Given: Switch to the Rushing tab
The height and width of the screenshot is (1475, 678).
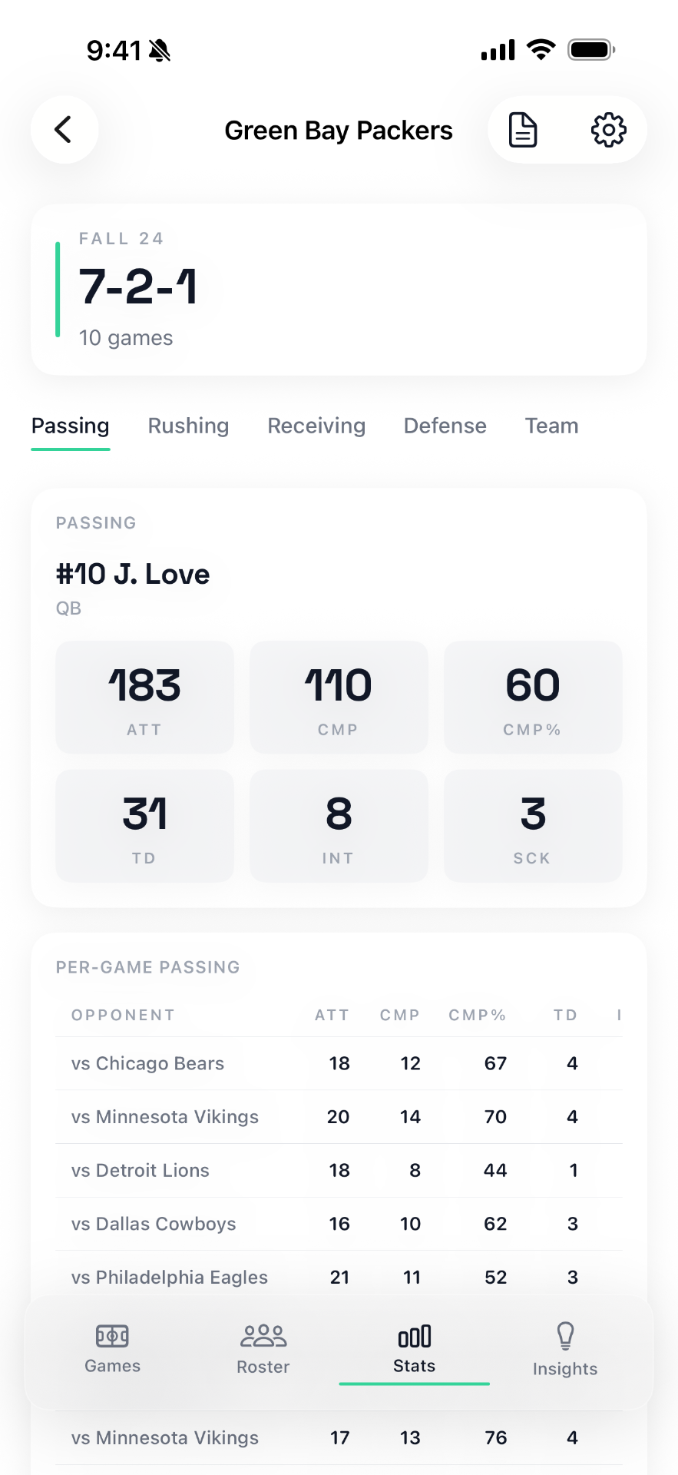Looking at the screenshot, I should tap(188, 426).
